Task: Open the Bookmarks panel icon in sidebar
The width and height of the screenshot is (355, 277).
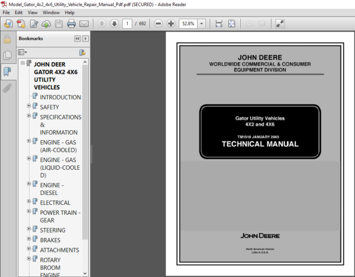Action: pos(7,72)
